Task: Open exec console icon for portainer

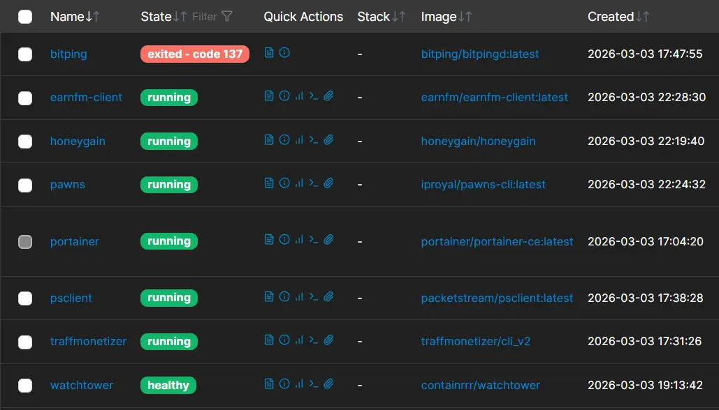Action: 314,239
